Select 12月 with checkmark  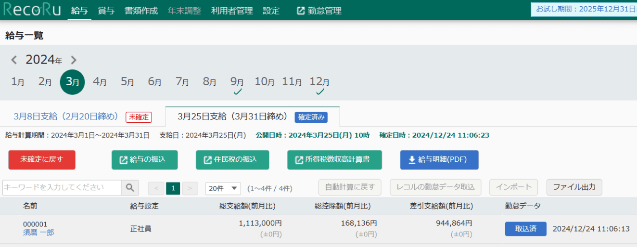click(x=320, y=85)
